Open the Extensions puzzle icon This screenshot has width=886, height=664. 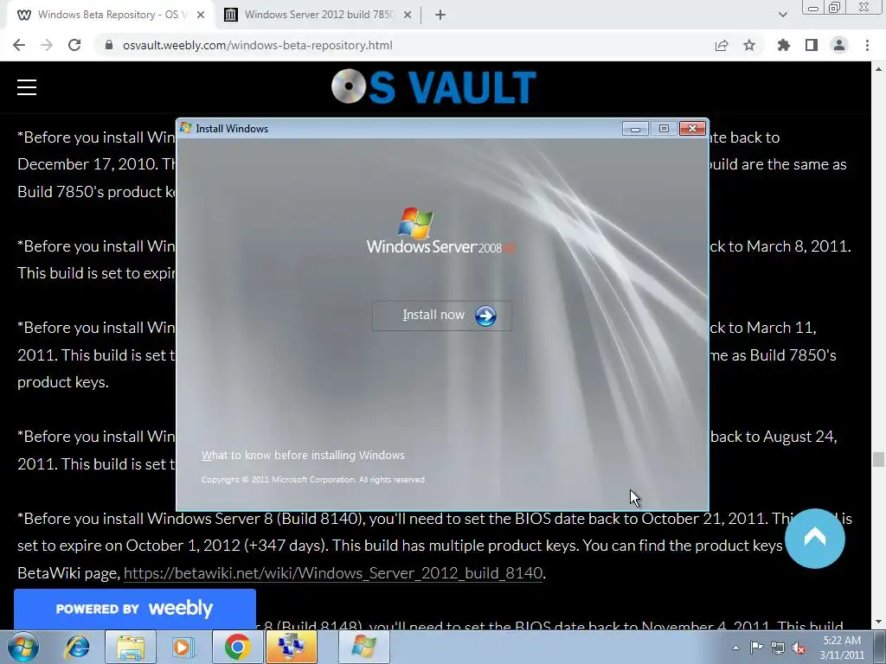[x=784, y=45]
